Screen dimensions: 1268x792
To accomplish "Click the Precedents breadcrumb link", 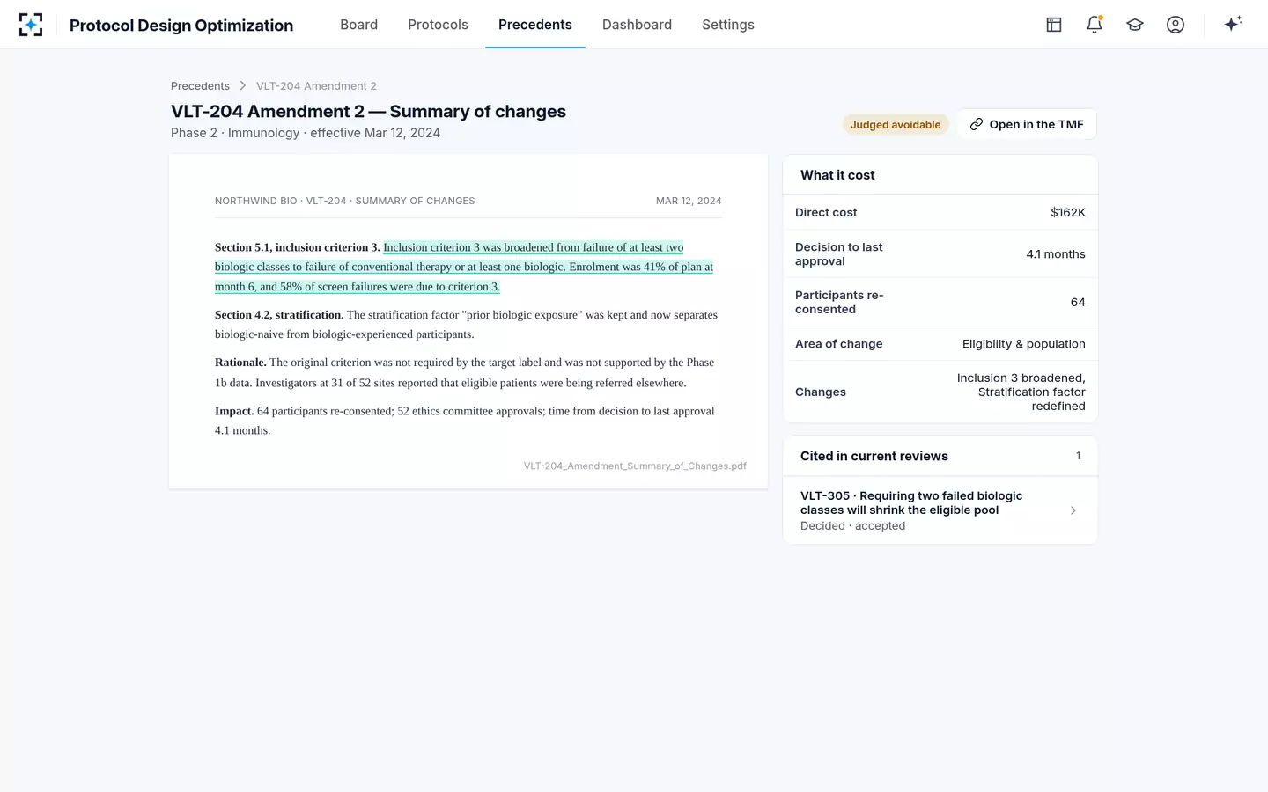I will click(200, 86).
